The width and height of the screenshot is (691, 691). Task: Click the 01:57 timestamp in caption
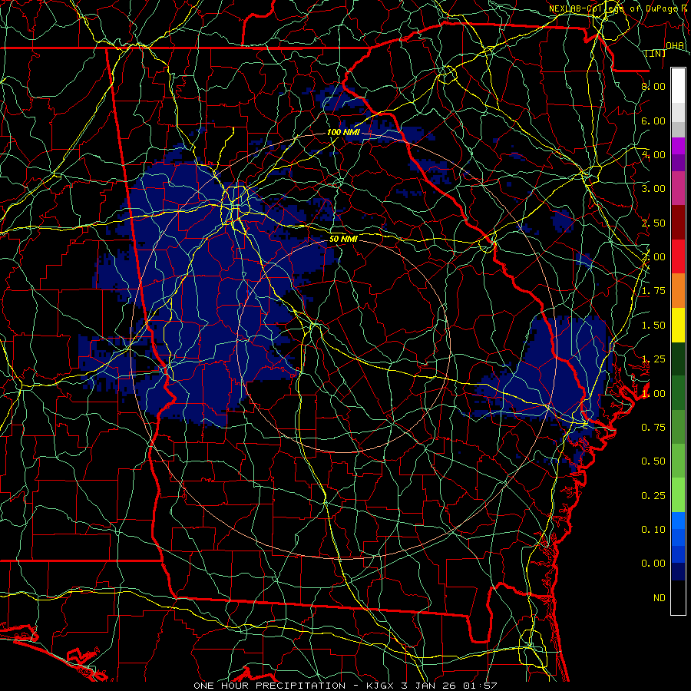click(x=480, y=686)
